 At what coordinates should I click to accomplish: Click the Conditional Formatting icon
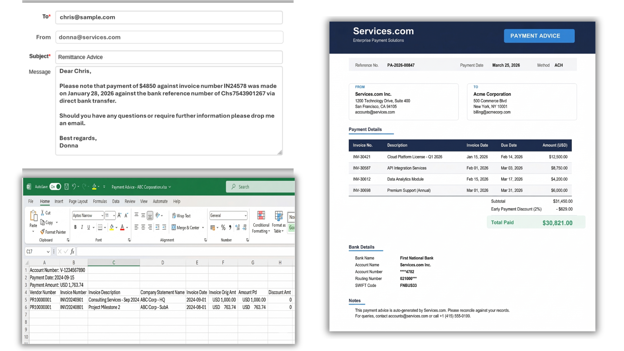[x=261, y=215]
